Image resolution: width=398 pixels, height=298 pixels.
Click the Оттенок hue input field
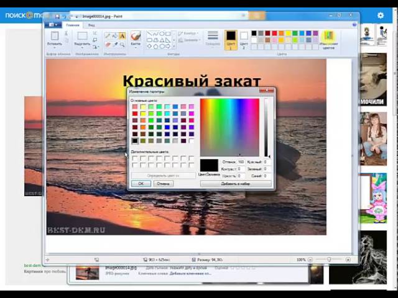pyautogui.click(x=241, y=161)
